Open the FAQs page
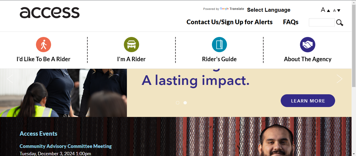 pyautogui.click(x=291, y=22)
